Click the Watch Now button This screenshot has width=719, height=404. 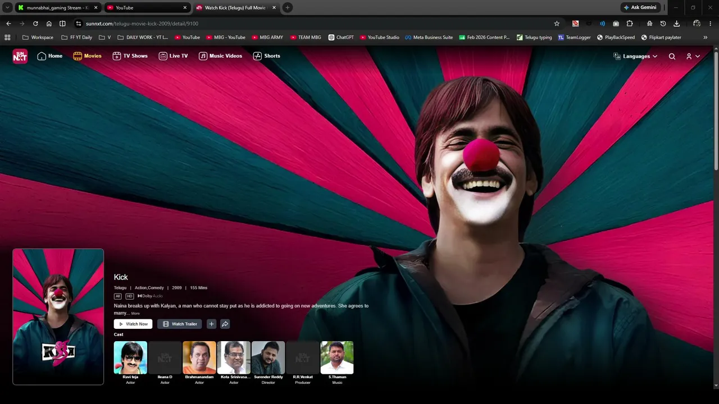(133, 324)
